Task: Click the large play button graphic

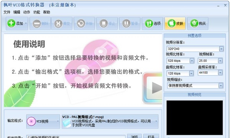Action: [153, 88]
